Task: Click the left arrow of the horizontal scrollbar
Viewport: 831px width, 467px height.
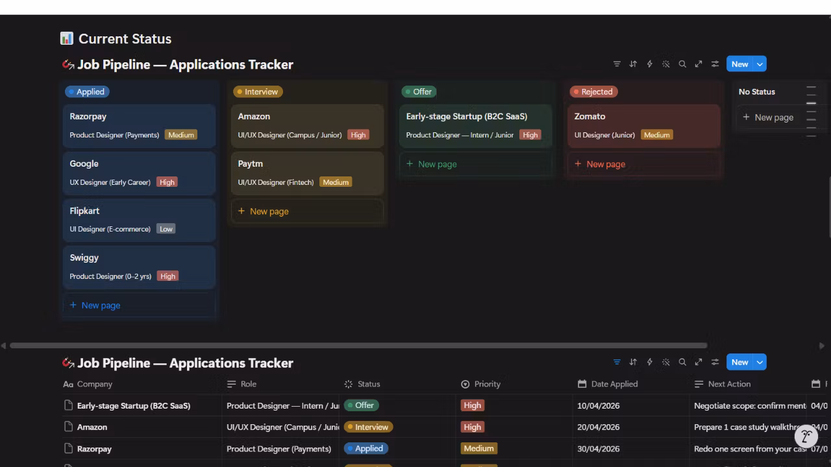Action: (3, 346)
